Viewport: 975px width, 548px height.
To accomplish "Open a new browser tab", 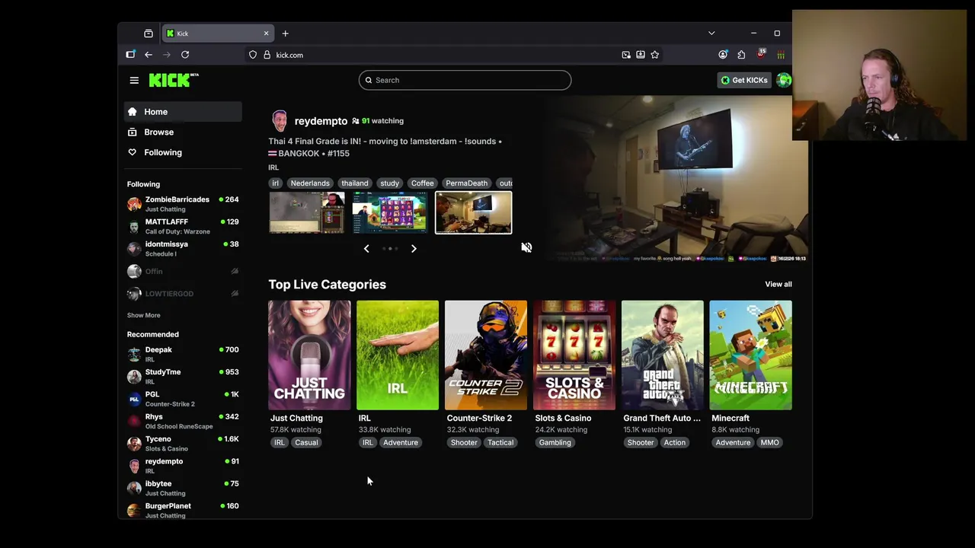I will [x=285, y=33].
